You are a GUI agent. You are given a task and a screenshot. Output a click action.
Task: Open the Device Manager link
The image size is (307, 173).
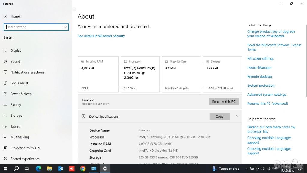click(259, 68)
